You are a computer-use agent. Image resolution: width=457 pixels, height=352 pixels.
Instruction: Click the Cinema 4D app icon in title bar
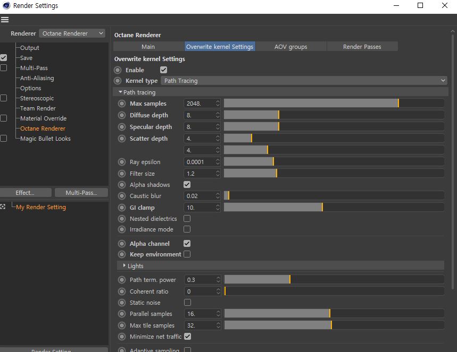(6, 5)
